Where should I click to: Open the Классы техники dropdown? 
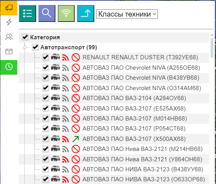coord(127,14)
